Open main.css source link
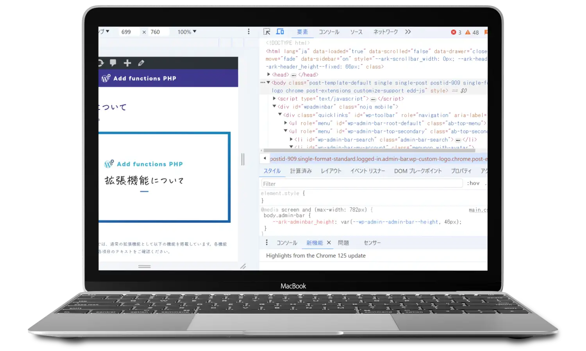The width and height of the screenshot is (586, 351). point(478,210)
